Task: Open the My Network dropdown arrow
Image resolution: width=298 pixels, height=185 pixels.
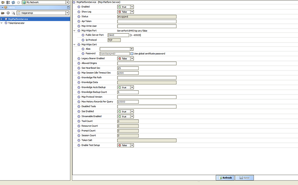Action: [x=67, y=2]
